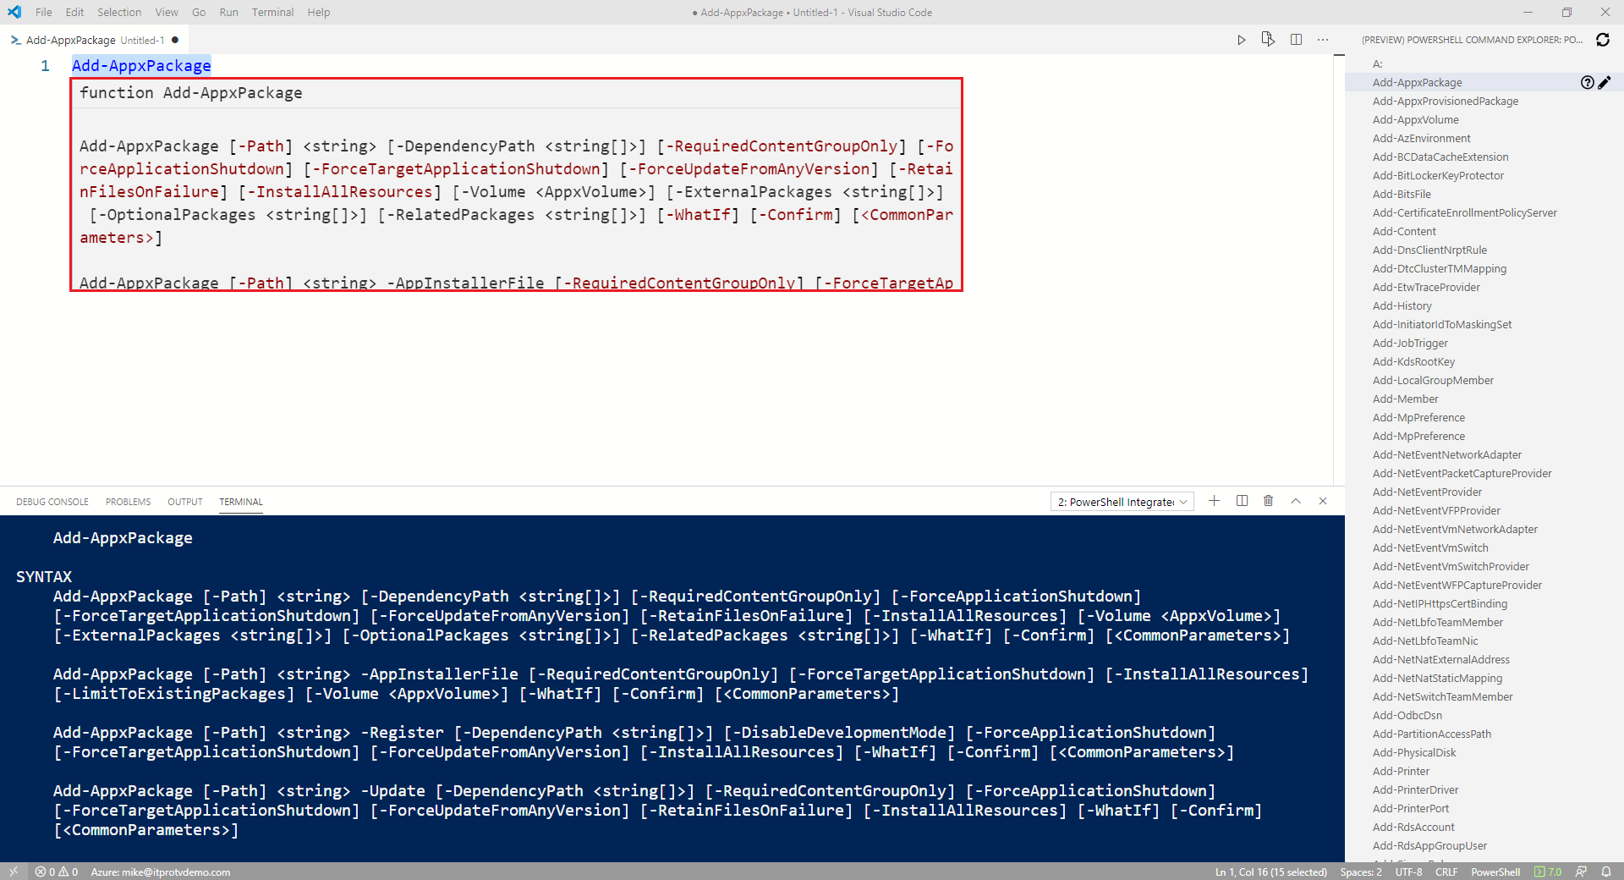This screenshot has height=880, width=1624.
Task: Close the terminal panel
Action: tap(1323, 501)
